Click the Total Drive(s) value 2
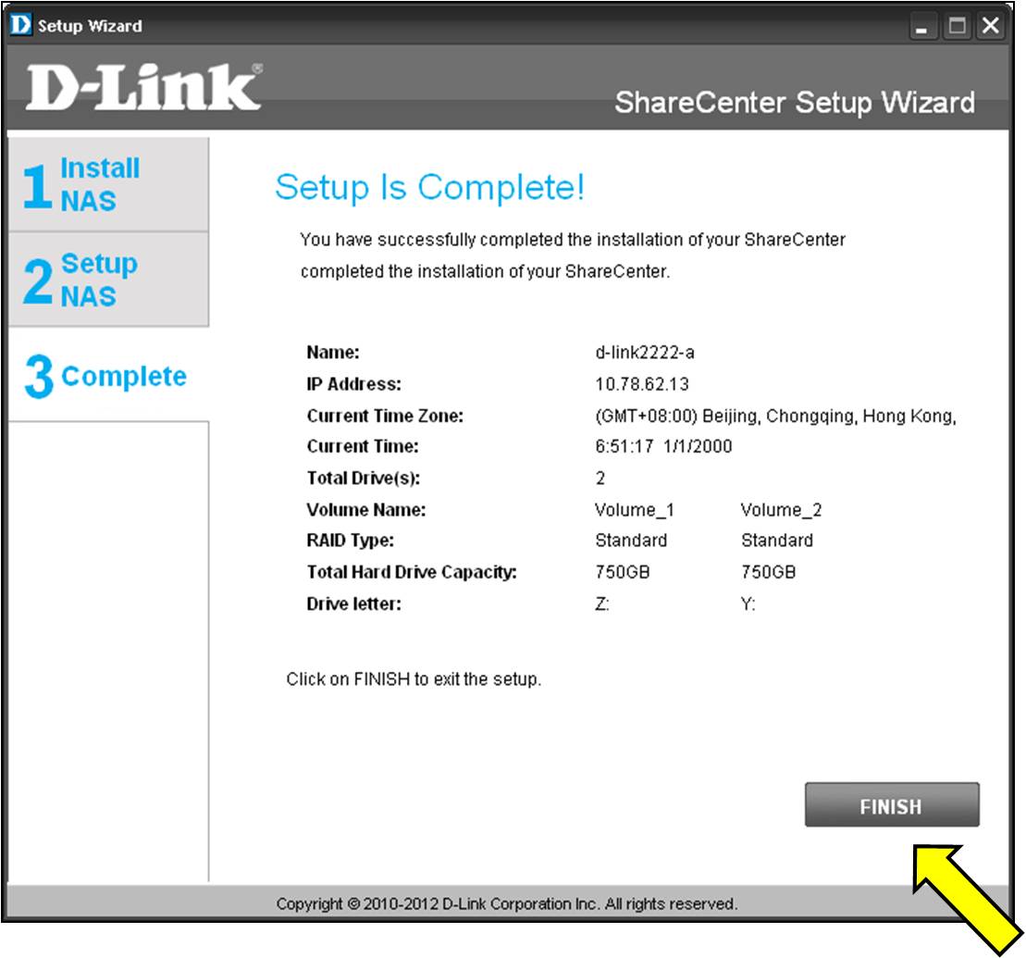 600,478
